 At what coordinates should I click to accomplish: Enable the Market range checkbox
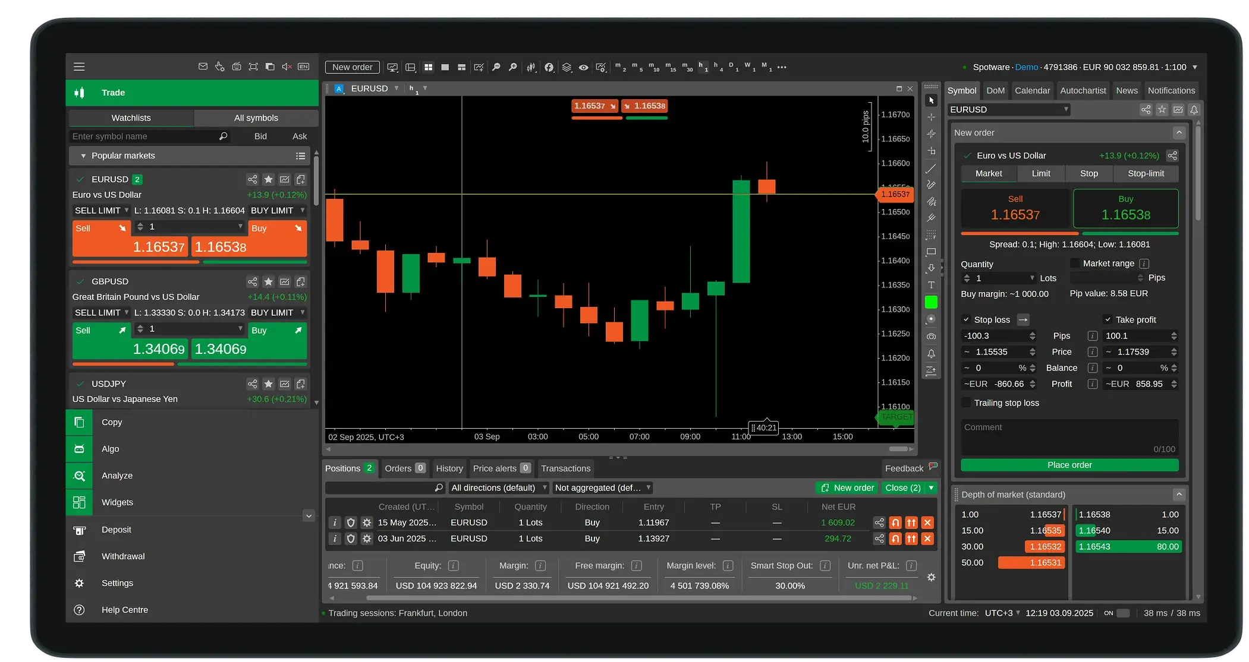tap(1075, 263)
